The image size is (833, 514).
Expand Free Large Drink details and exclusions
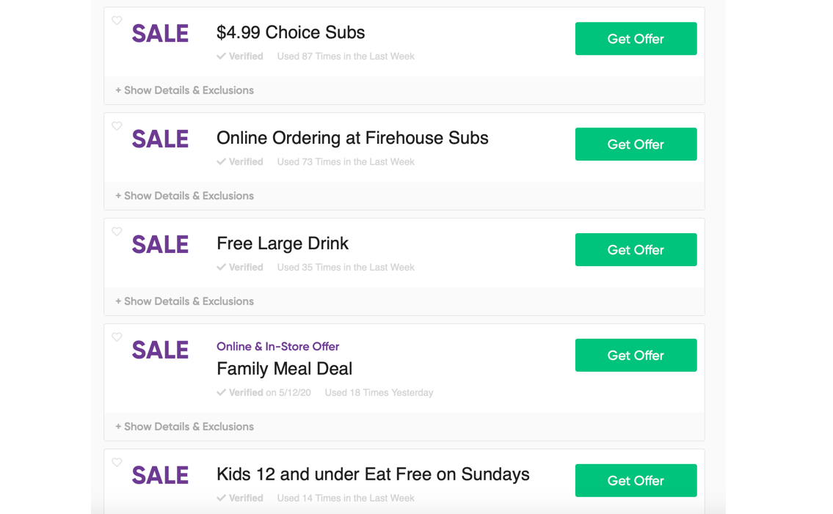[184, 301]
